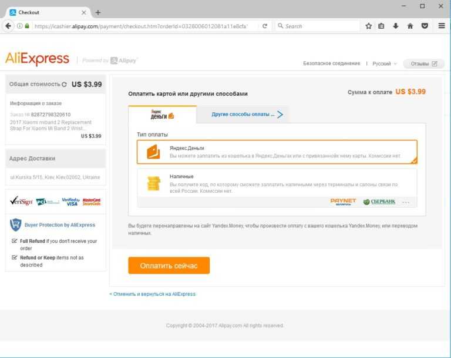Image resolution: width=451 pixels, height=358 pixels.
Task: Open site info icon in address bar
Action: [19, 26]
